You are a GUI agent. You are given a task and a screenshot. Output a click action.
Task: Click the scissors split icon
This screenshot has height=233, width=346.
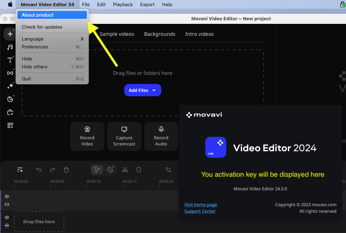[125, 170]
